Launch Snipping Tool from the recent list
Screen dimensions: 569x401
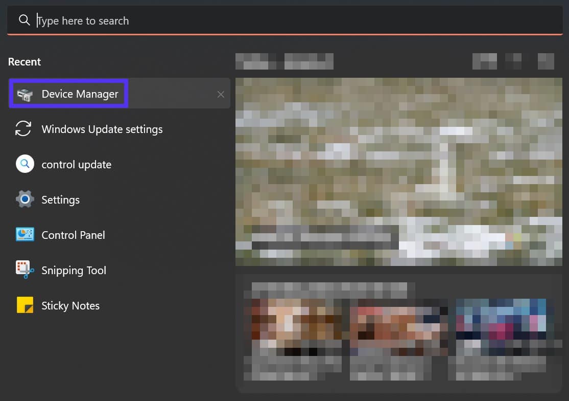[x=74, y=271]
